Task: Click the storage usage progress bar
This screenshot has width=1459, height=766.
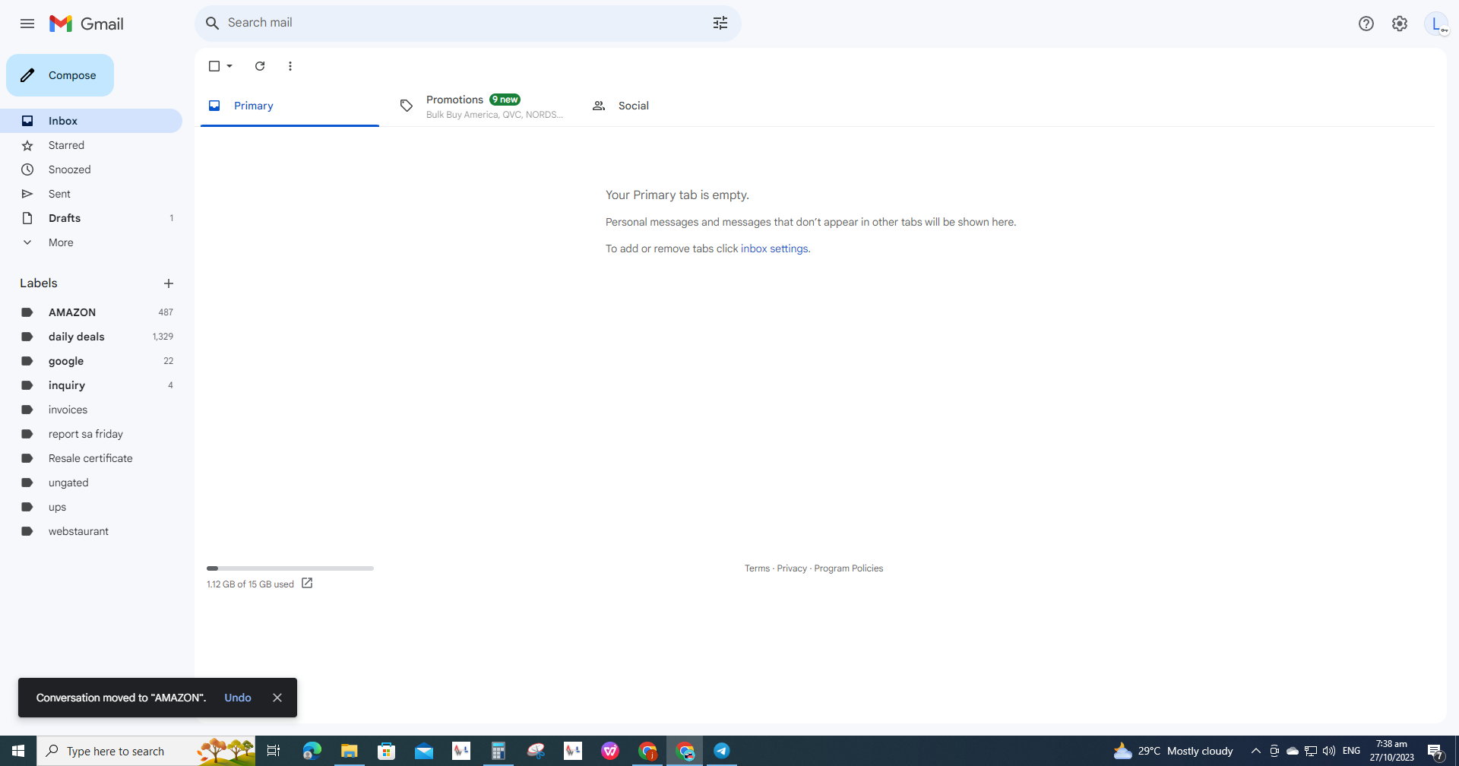Action: click(290, 568)
